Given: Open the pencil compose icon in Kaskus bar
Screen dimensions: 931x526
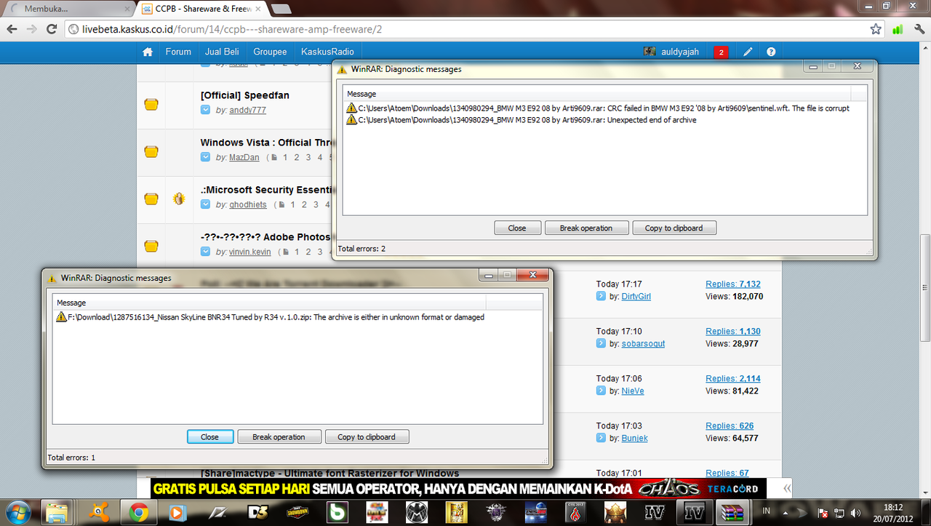Looking at the screenshot, I should 748,52.
